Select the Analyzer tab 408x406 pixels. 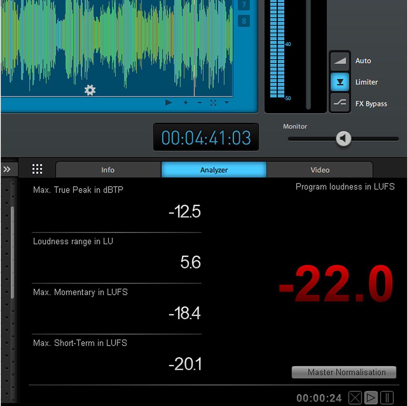click(x=214, y=170)
